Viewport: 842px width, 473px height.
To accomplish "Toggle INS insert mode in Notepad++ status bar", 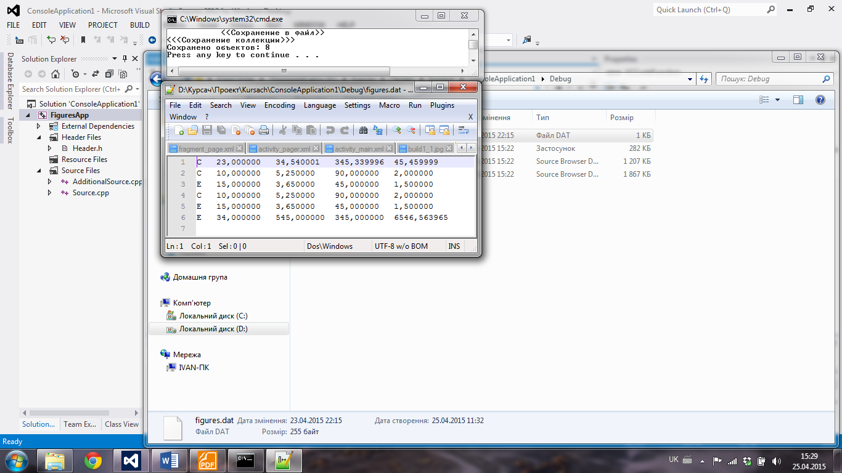I will [x=454, y=246].
